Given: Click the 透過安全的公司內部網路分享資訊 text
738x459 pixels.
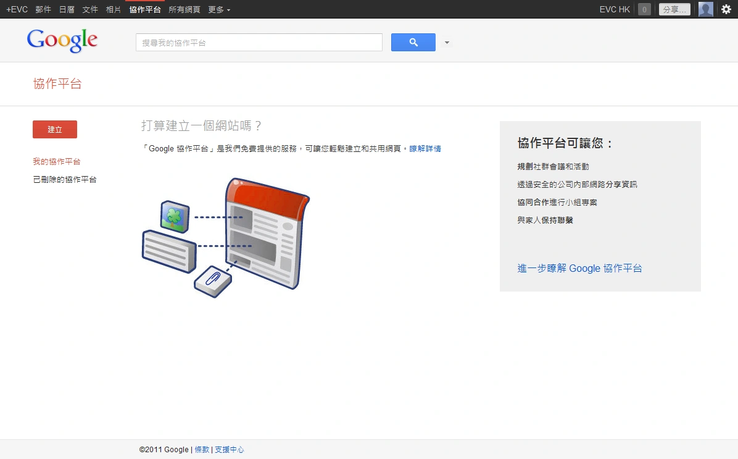Looking at the screenshot, I should point(577,184).
